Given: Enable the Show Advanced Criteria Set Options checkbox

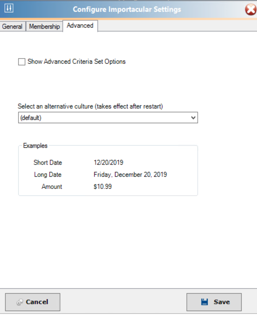Looking at the screenshot, I should [21, 62].
